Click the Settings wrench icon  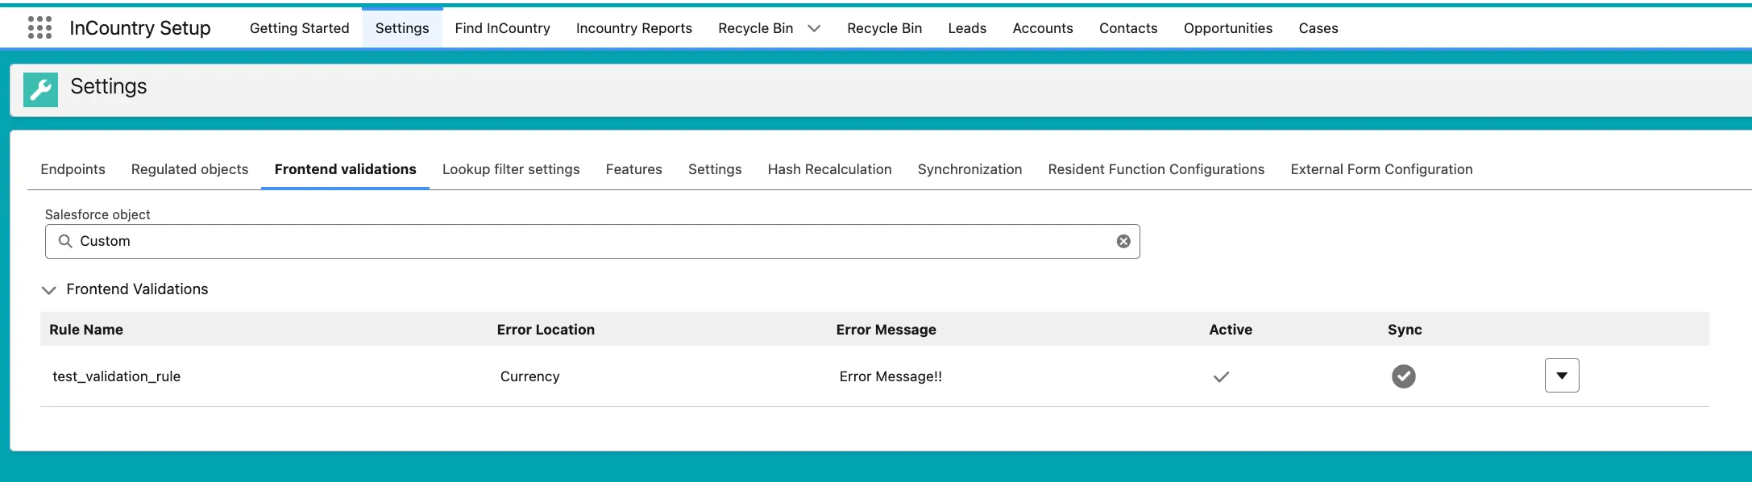40,89
